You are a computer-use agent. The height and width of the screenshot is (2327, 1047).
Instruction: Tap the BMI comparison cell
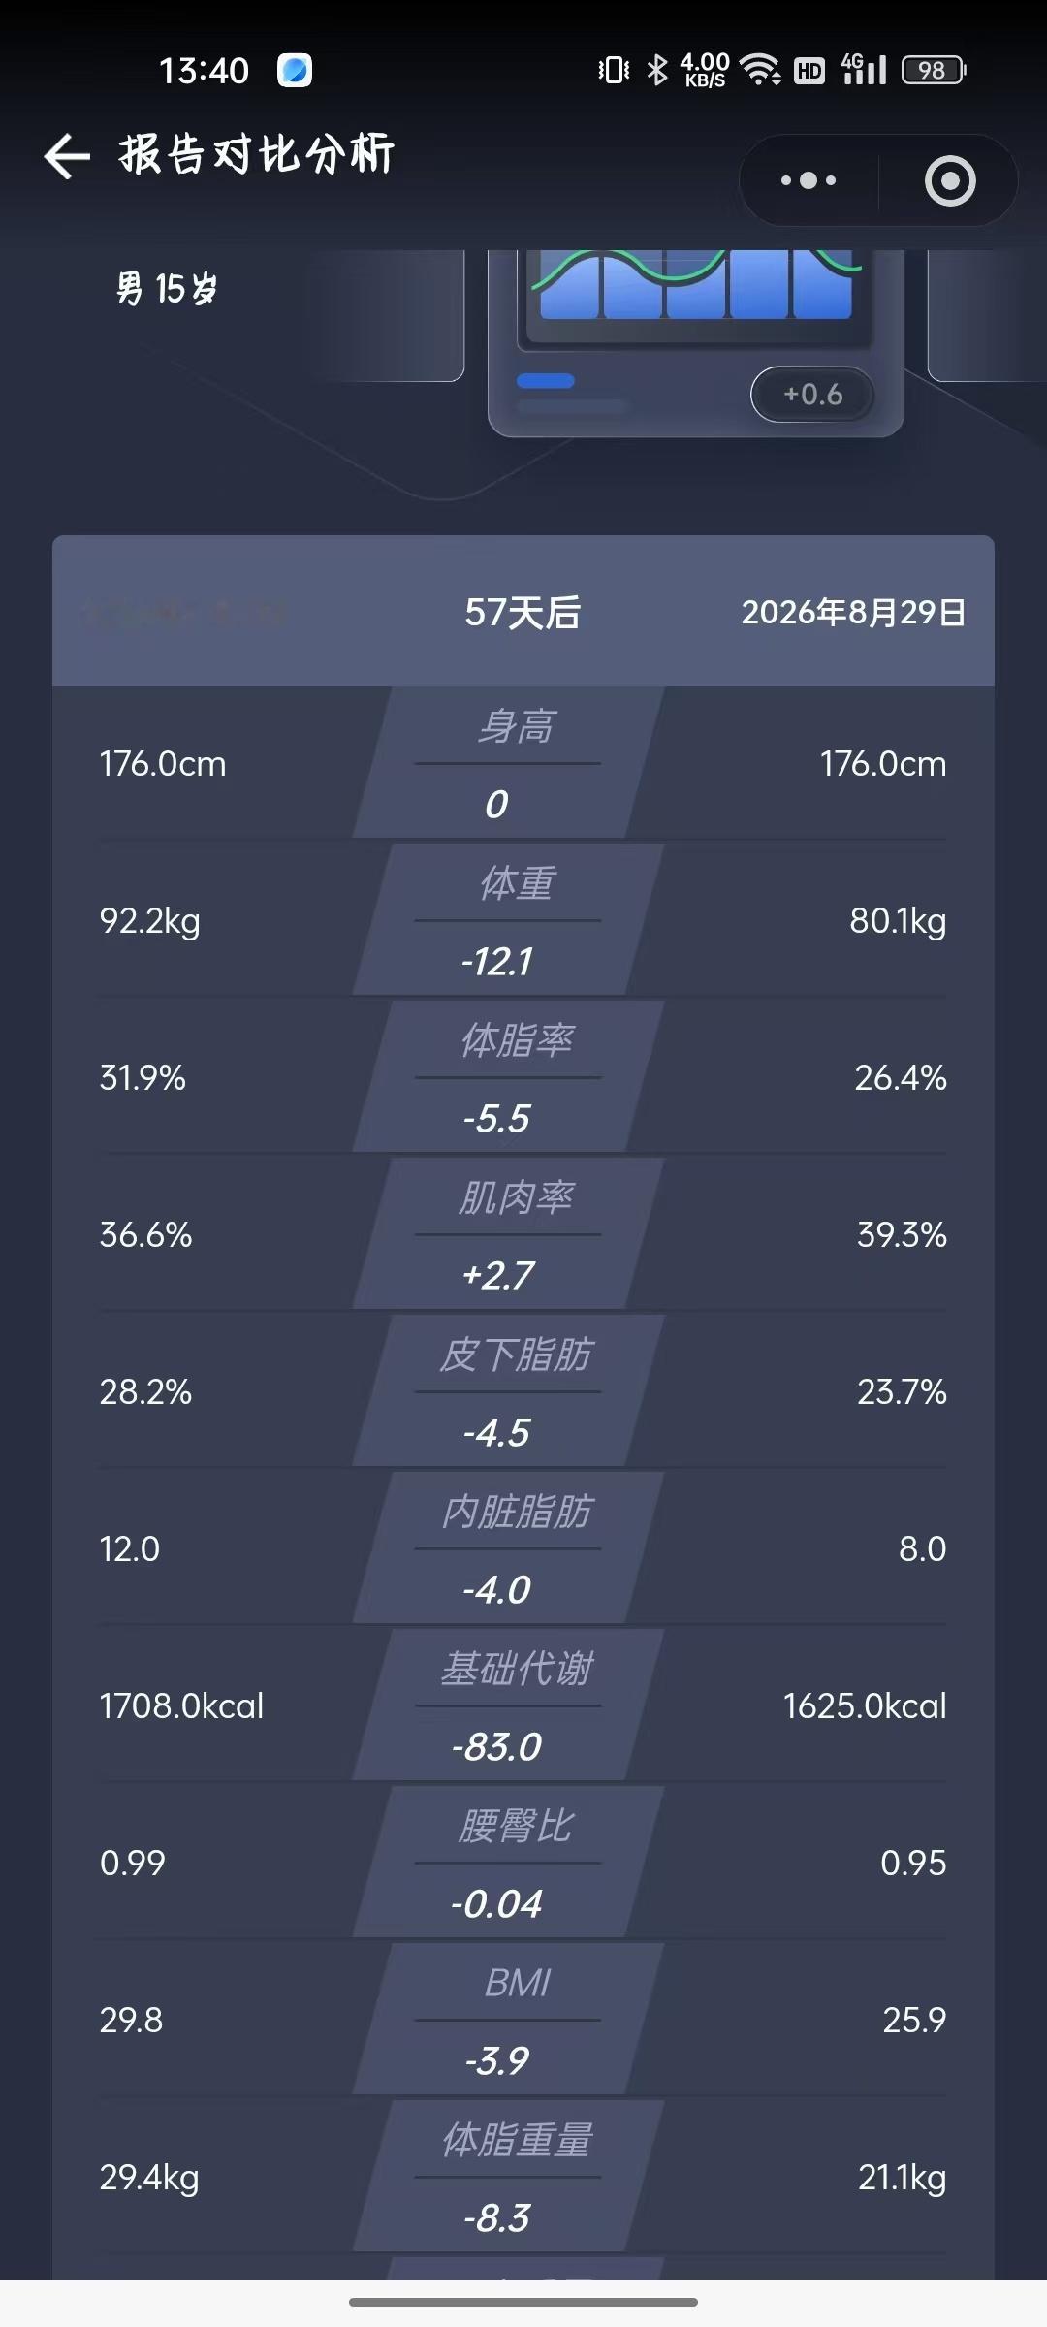(509, 2020)
